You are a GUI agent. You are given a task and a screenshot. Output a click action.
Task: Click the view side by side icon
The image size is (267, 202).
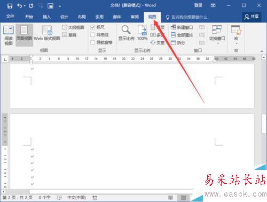coord(202,27)
